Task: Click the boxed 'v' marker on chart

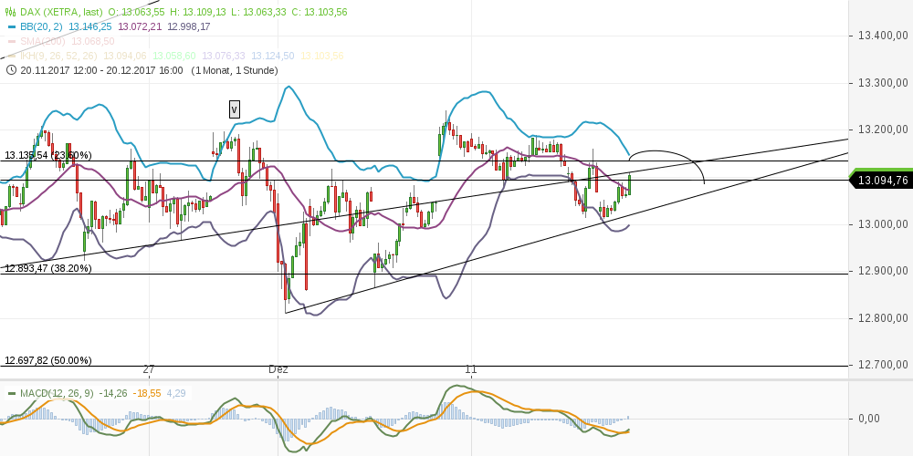Action: tap(234, 109)
